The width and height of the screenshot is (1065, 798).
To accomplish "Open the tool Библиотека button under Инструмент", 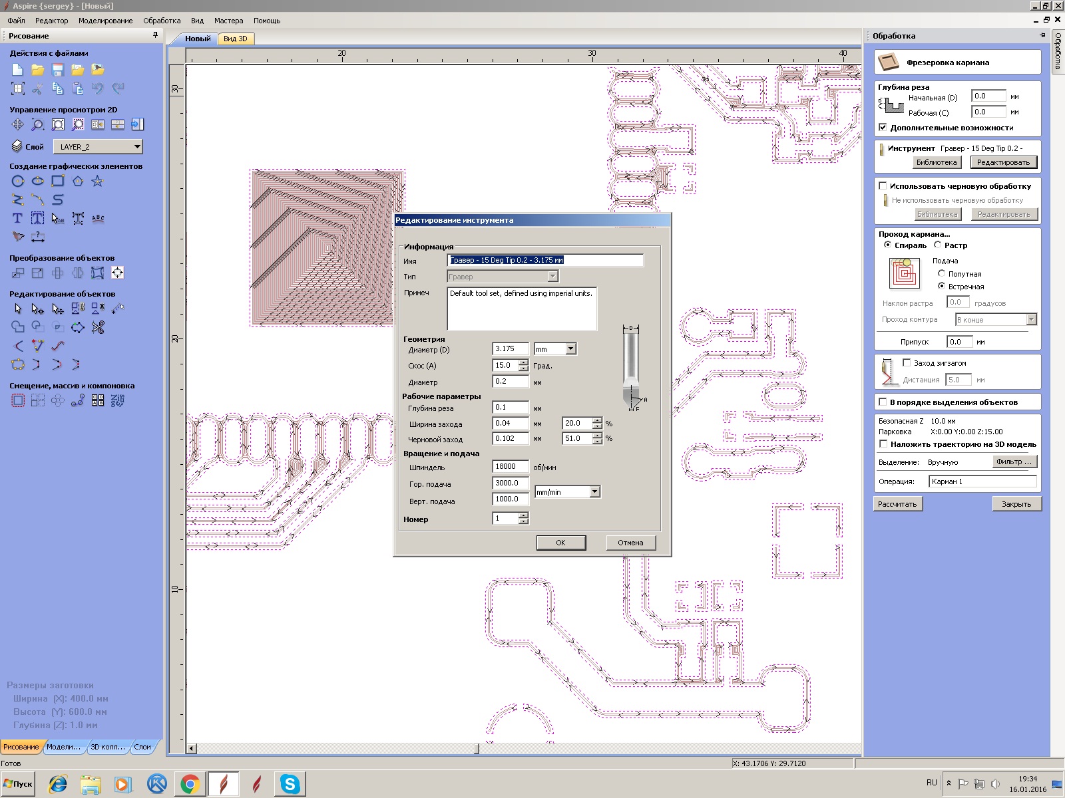I will 937,162.
